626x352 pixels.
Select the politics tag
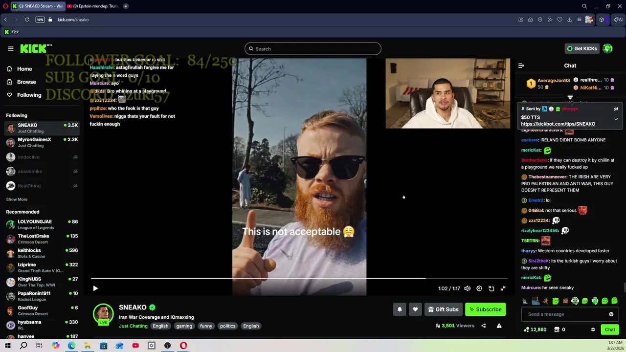pos(227,326)
